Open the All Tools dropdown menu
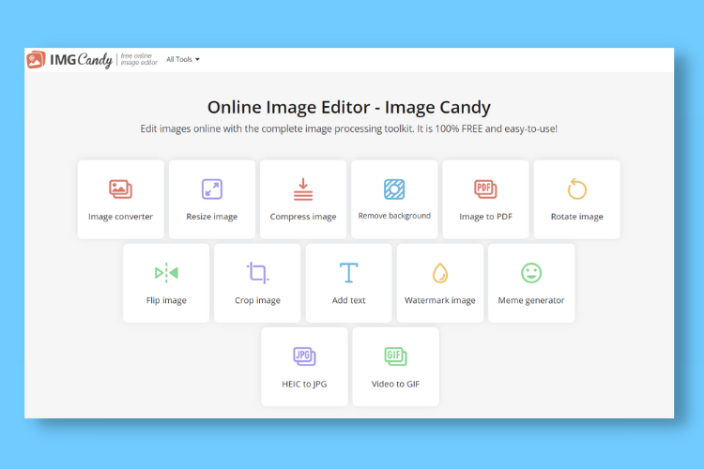Viewport: 704px width, 469px height. pos(183,59)
